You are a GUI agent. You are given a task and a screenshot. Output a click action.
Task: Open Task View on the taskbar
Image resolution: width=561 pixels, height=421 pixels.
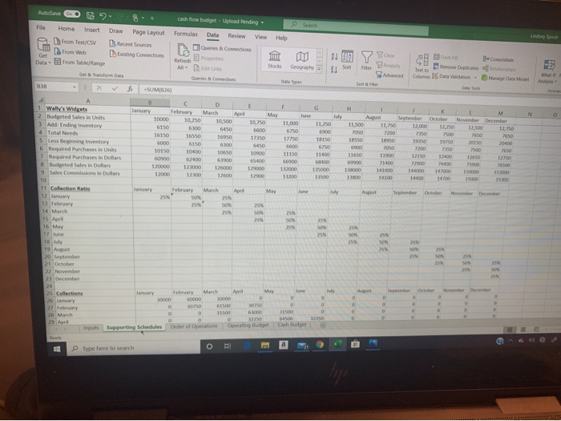(227, 346)
